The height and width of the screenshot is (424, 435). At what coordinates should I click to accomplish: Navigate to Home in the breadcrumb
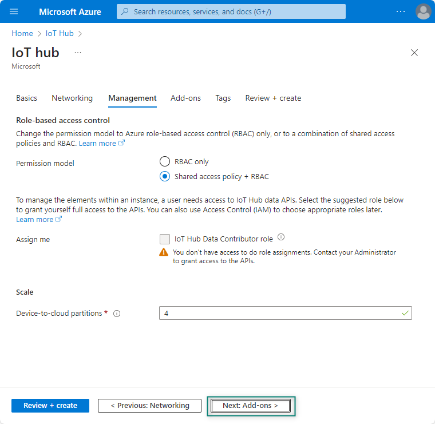tap(22, 33)
